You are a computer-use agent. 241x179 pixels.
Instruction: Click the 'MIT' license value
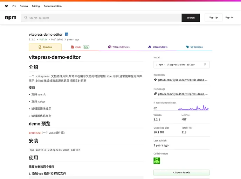pyautogui.click(x=184, y=120)
